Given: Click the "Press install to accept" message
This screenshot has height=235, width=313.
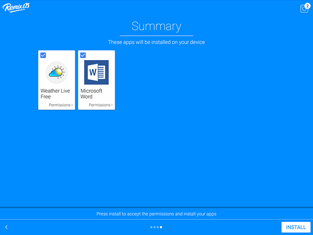Looking at the screenshot, I should (156, 214).
